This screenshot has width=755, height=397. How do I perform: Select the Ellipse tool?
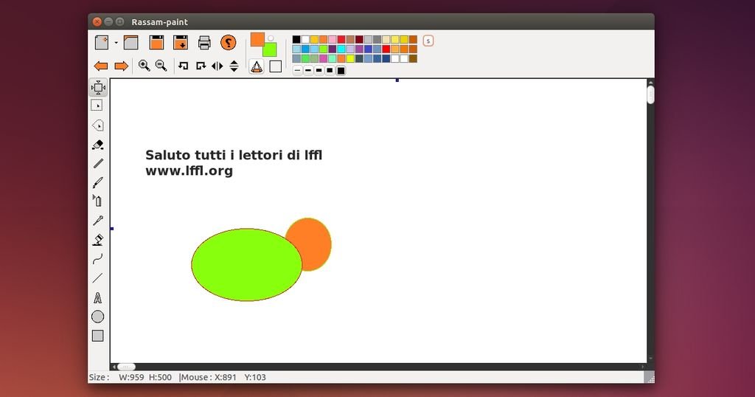coord(98,317)
